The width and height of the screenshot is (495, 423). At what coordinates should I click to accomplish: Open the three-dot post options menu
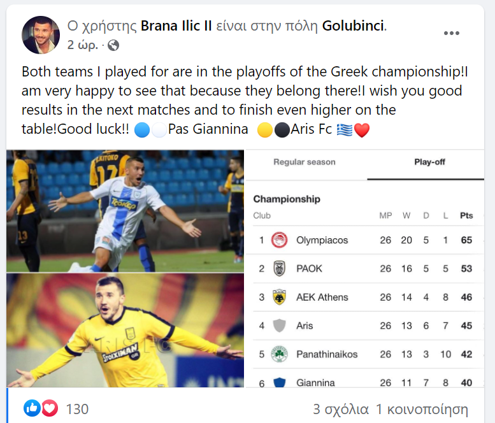451,33
